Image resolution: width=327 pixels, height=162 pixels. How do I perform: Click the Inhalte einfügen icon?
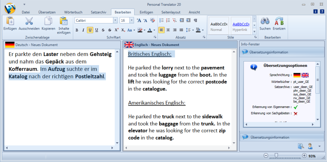(x=64, y=21)
